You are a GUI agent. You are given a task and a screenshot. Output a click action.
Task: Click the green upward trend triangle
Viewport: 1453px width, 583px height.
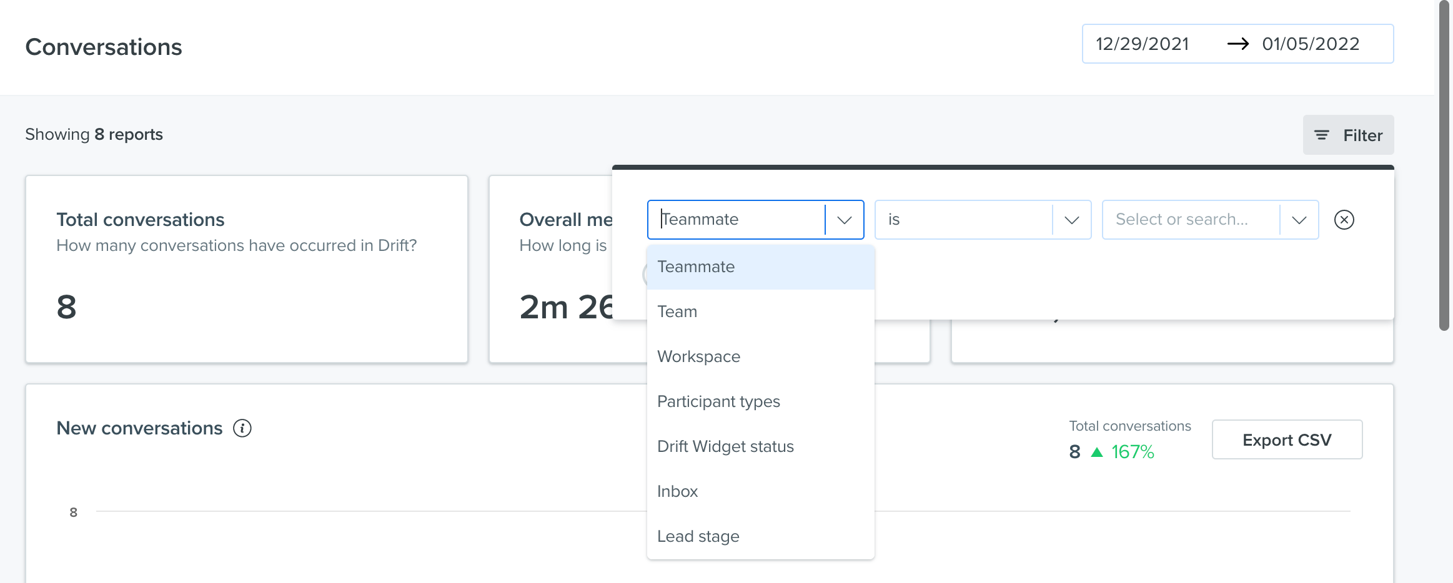1097,451
